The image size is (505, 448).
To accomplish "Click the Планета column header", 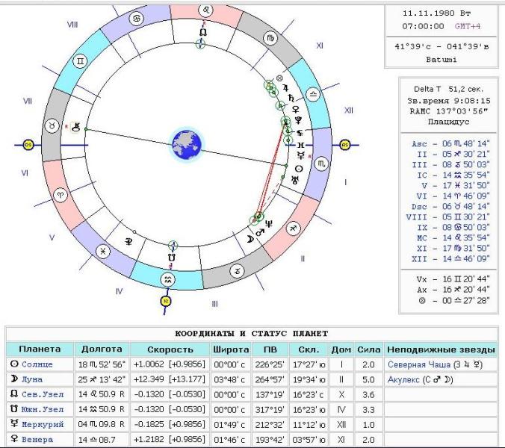I will pyautogui.click(x=40, y=349).
